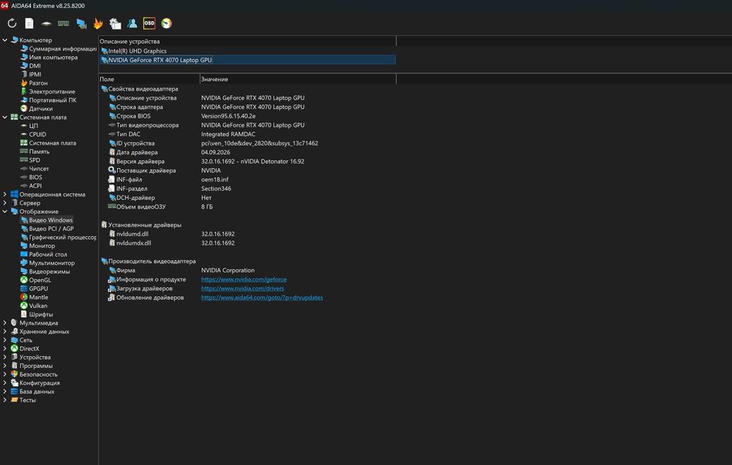The image size is (732, 465).
Task: Open Суммарная информация in the tree
Action: [x=62, y=48]
